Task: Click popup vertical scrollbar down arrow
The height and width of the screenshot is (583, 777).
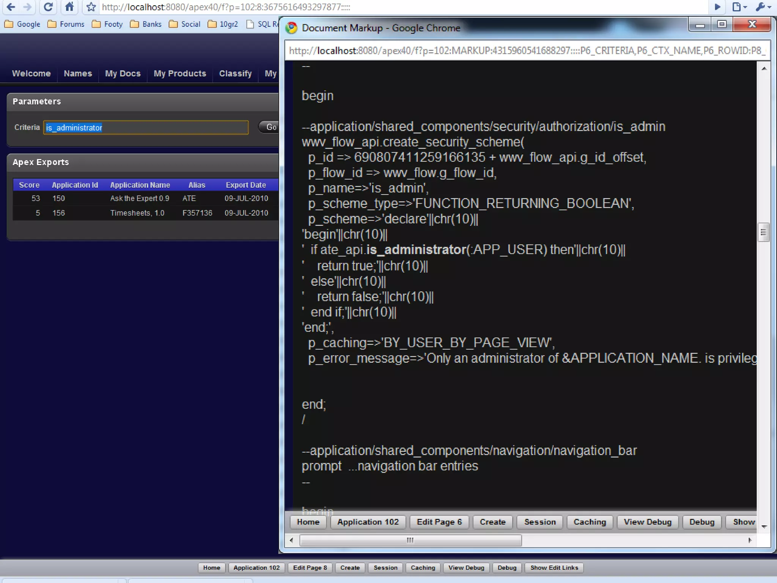Action: click(764, 527)
